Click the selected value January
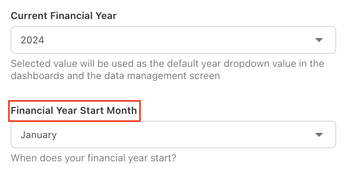The height and width of the screenshot is (175, 363). (39, 134)
